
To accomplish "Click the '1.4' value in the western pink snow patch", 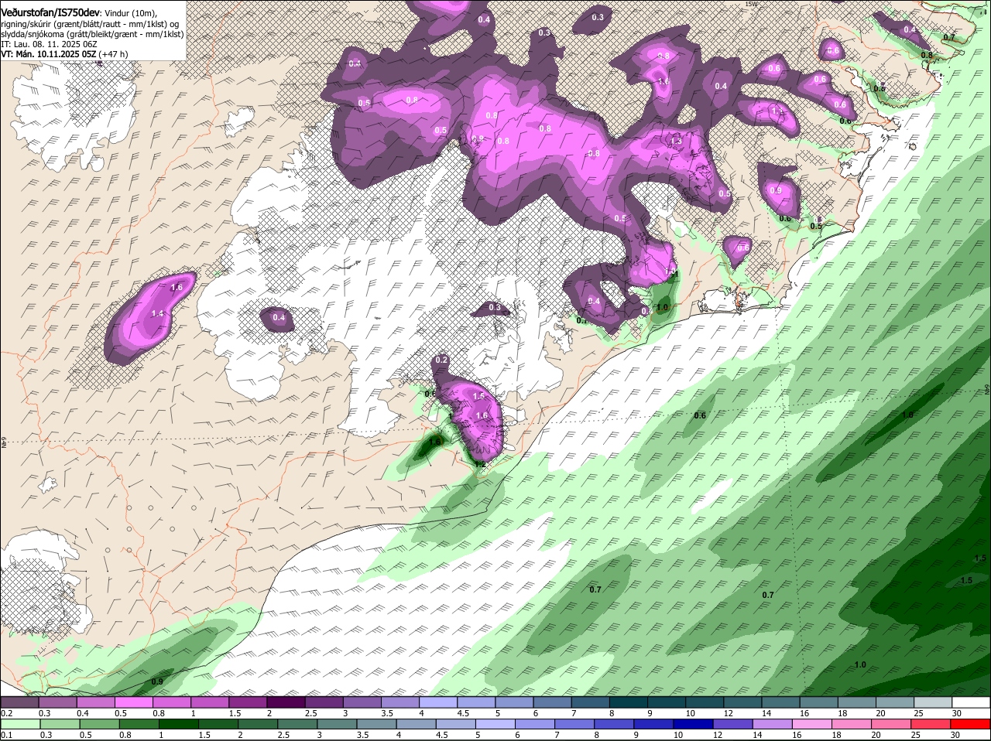I will (x=158, y=313).
